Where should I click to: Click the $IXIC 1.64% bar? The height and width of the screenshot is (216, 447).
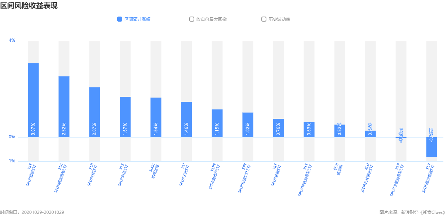156,117
